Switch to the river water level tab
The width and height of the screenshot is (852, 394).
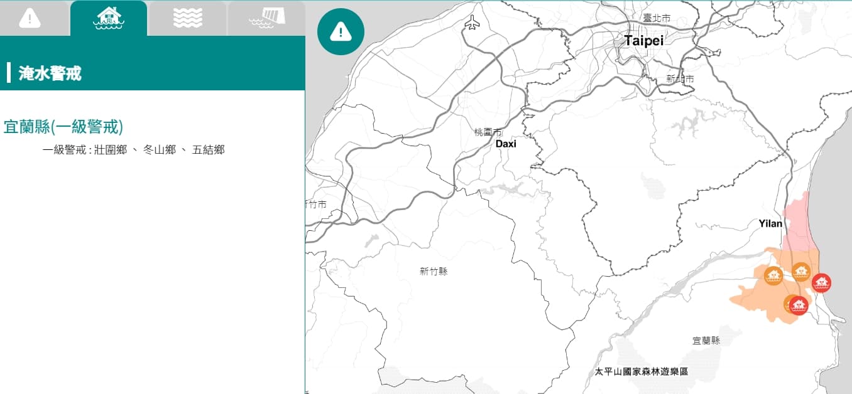pyautogui.click(x=187, y=18)
